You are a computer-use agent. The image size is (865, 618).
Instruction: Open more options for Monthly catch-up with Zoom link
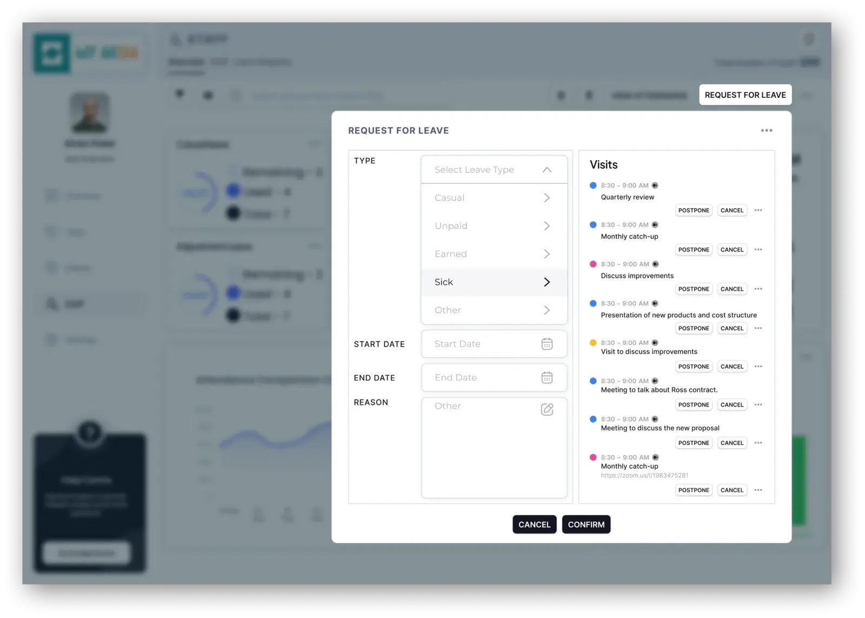point(758,490)
